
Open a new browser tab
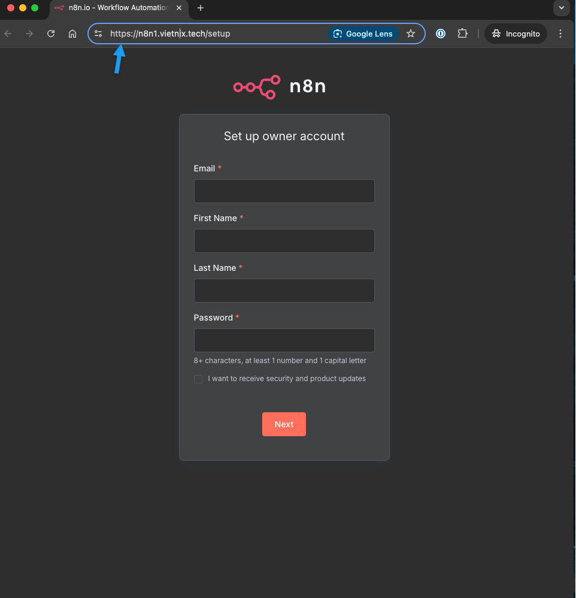201,8
